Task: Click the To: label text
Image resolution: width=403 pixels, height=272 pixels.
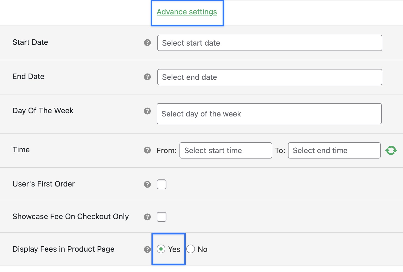Action: pos(280,150)
